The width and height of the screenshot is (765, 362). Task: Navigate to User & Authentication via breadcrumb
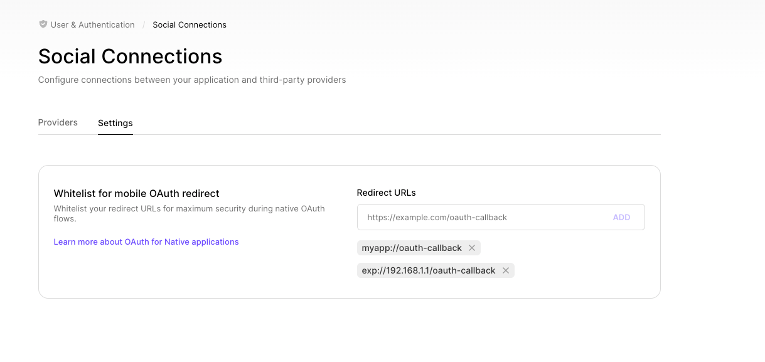click(92, 24)
